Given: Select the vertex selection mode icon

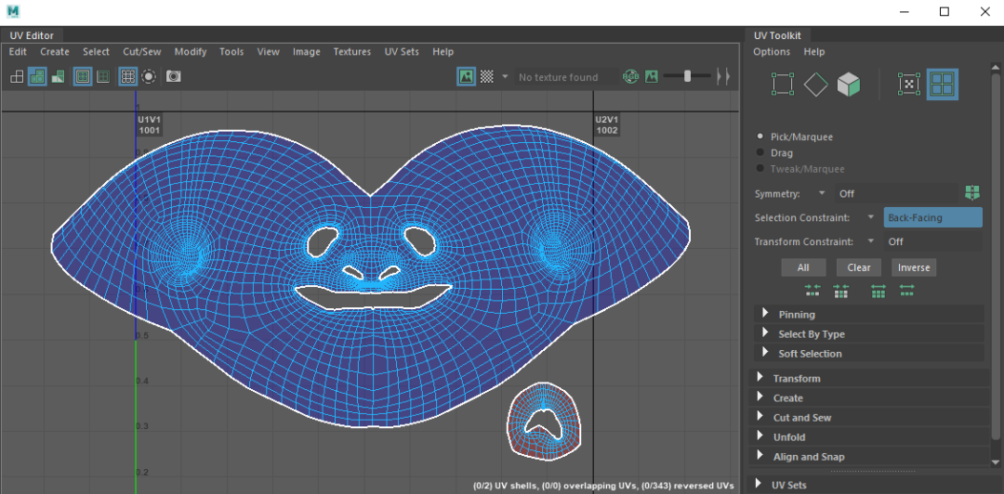Looking at the screenshot, I should [783, 85].
